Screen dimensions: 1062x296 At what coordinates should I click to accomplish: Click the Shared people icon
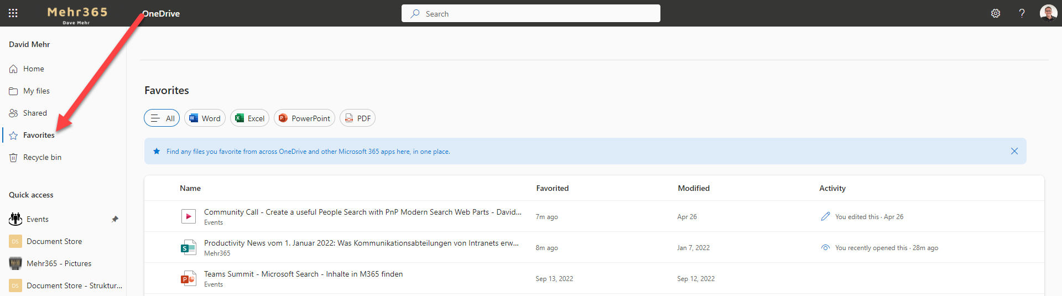pyautogui.click(x=13, y=113)
